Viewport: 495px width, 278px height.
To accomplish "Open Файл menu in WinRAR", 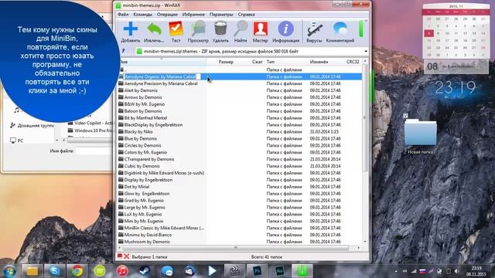I will pos(123,15).
